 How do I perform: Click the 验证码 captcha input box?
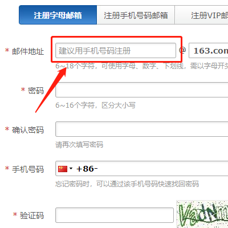(115, 215)
